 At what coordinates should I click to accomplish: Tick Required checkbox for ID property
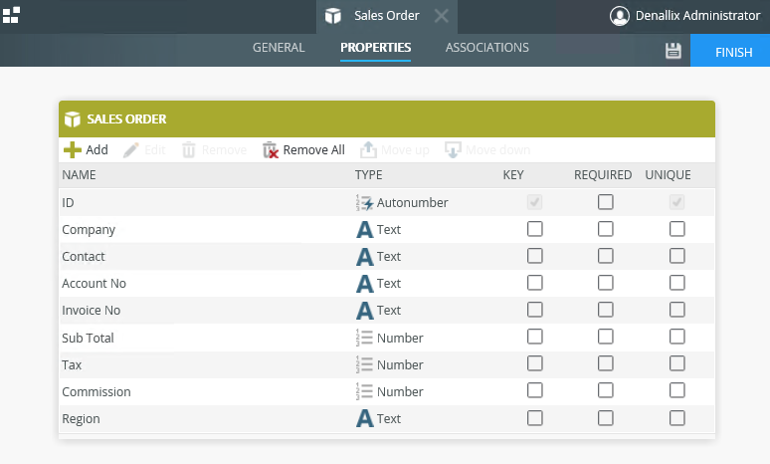[605, 202]
